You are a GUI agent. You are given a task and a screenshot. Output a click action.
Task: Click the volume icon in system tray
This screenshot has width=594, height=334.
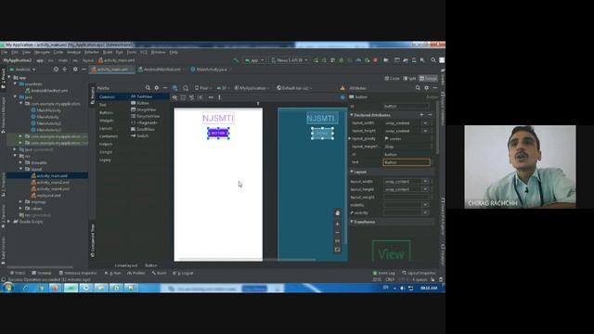click(402, 289)
